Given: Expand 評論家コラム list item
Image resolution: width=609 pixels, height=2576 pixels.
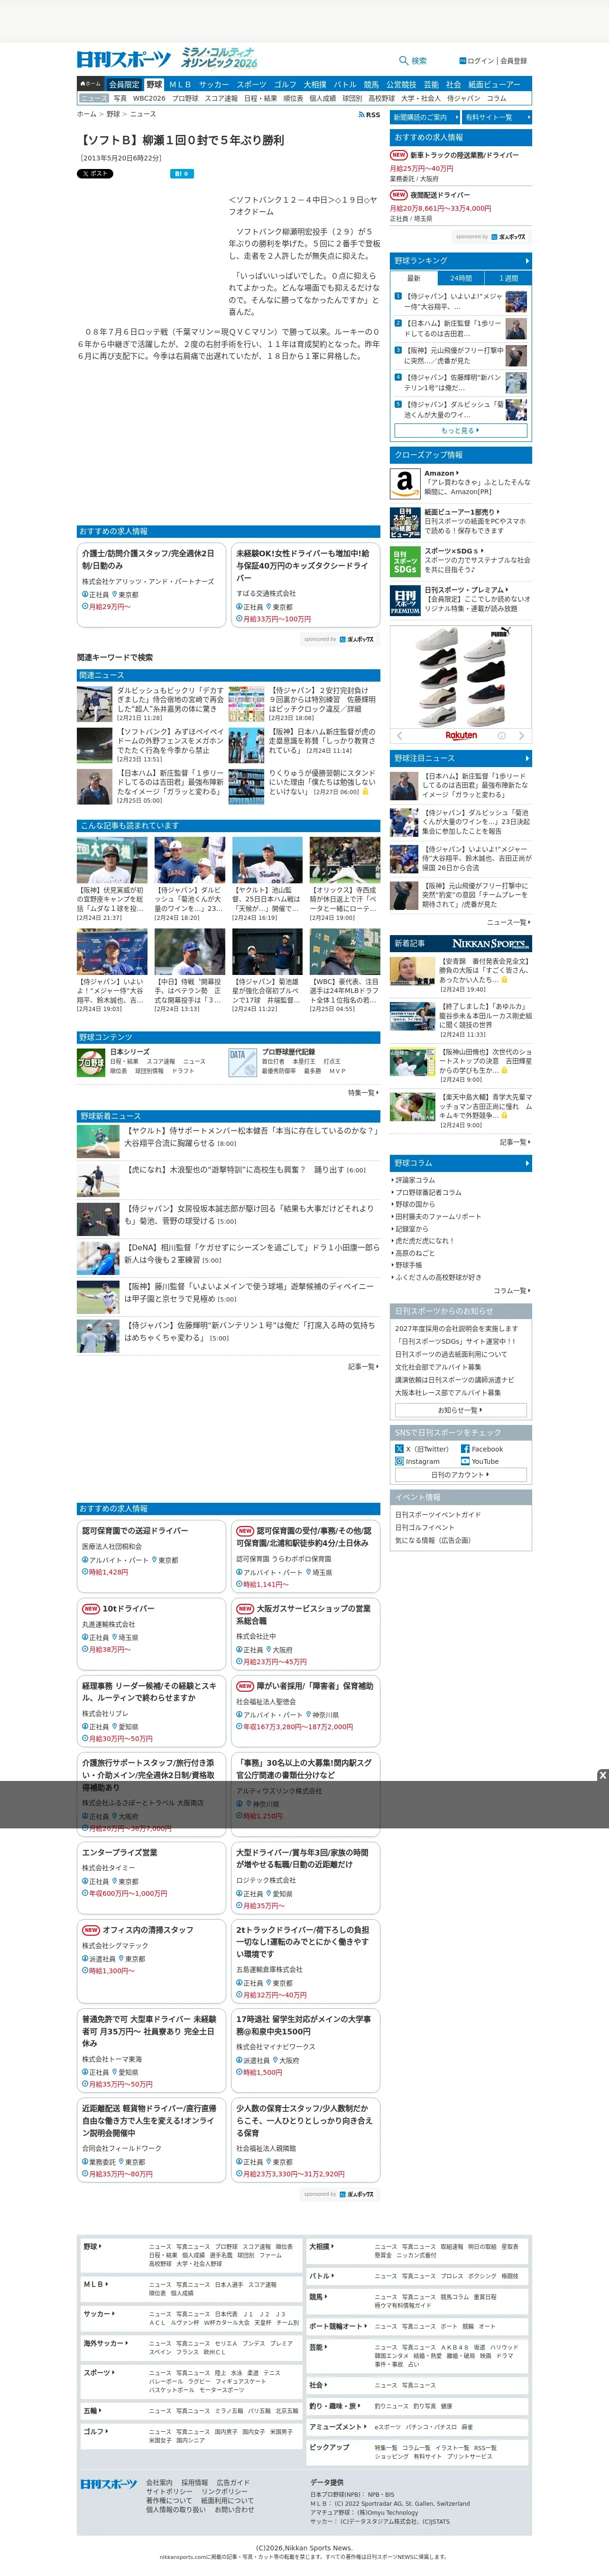Looking at the screenshot, I should point(414,1180).
